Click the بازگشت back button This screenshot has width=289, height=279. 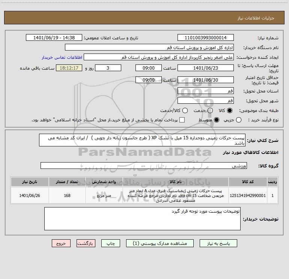(86, 243)
